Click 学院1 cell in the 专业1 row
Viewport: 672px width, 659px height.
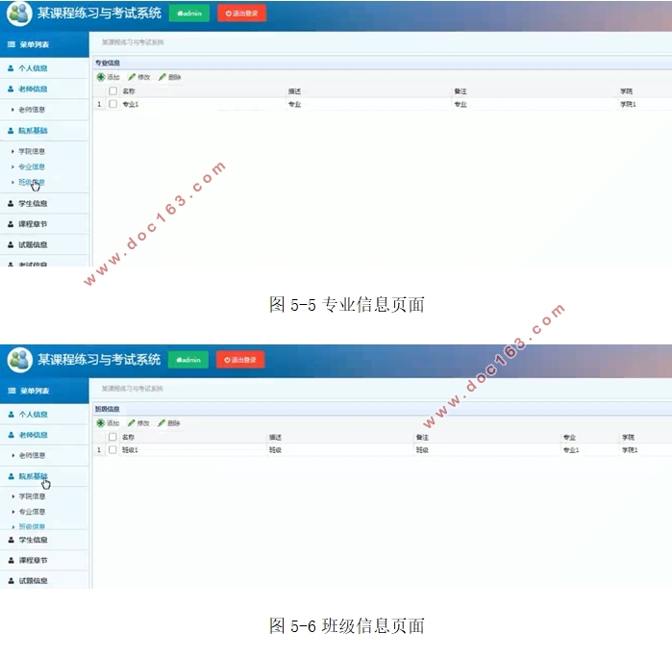[628, 104]
